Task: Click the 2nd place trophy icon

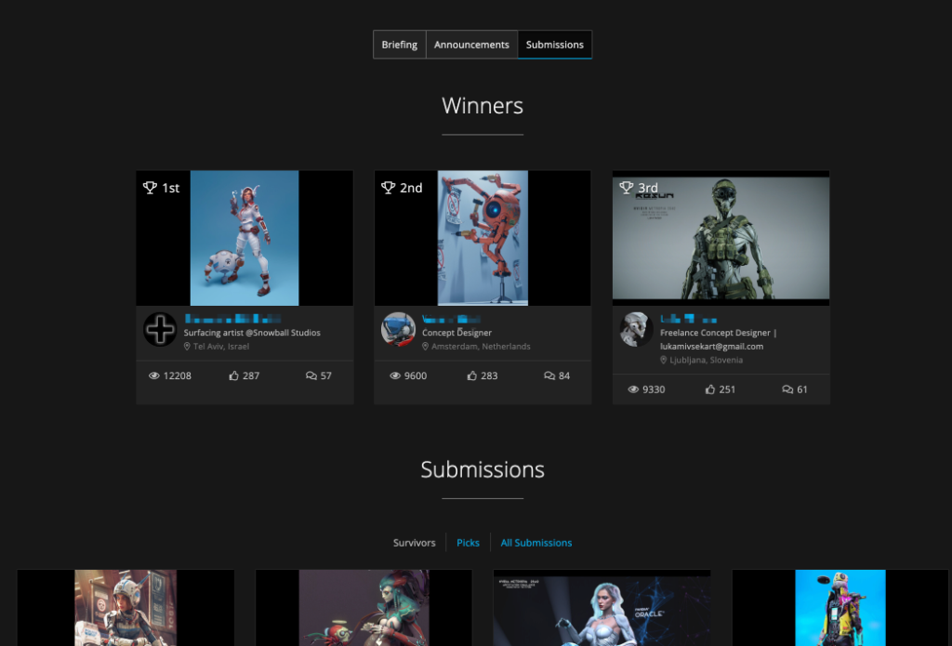Action: click(x=388, y=188)
